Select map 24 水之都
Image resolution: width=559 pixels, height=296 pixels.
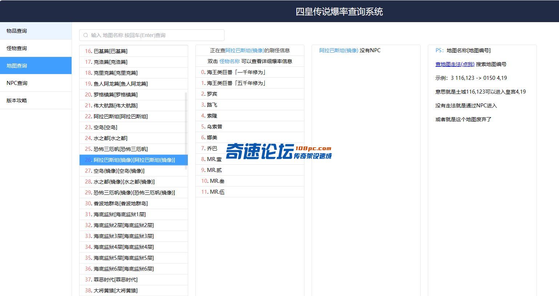tap(134, 138)
